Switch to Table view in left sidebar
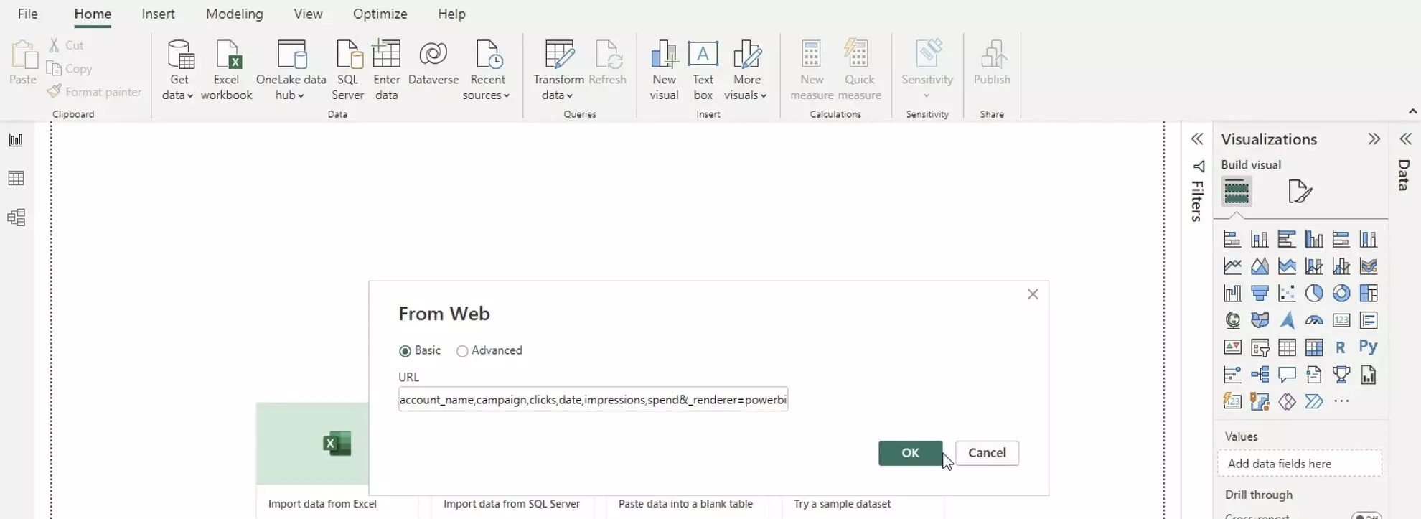 pyautogui.click(x=16, y=178)
